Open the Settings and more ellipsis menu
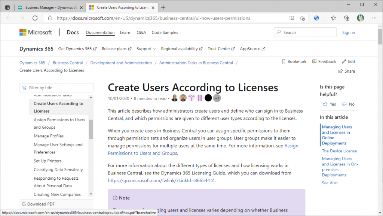Screen dimensions: 383x216 (374, 18)
